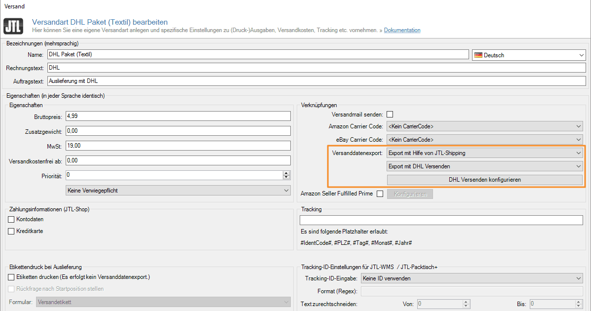Enable the Kreditkarte checkbox
591x311 pixels.
pyautogui.click(x=11, y=231)
